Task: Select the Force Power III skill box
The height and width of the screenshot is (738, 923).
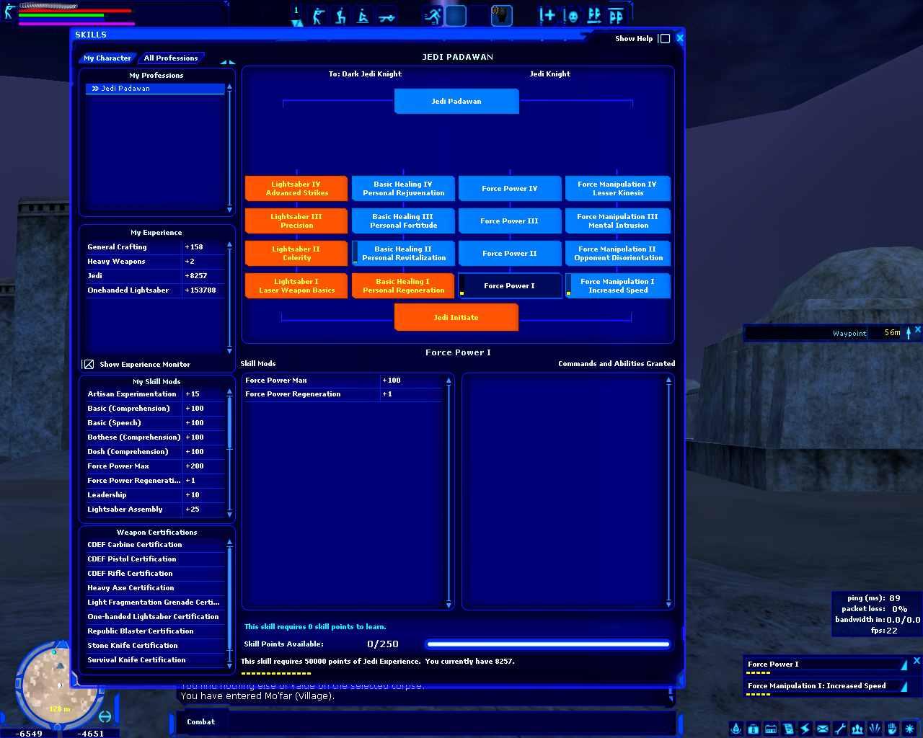Action: (x=510, y=221)
